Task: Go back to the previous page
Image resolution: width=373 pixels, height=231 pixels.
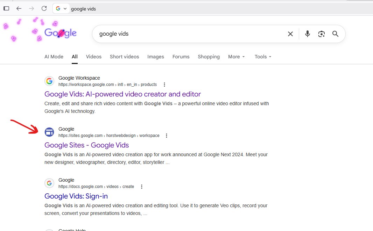Action: [19, 8]
